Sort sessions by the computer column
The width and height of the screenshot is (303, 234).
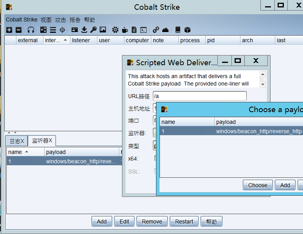137,40
